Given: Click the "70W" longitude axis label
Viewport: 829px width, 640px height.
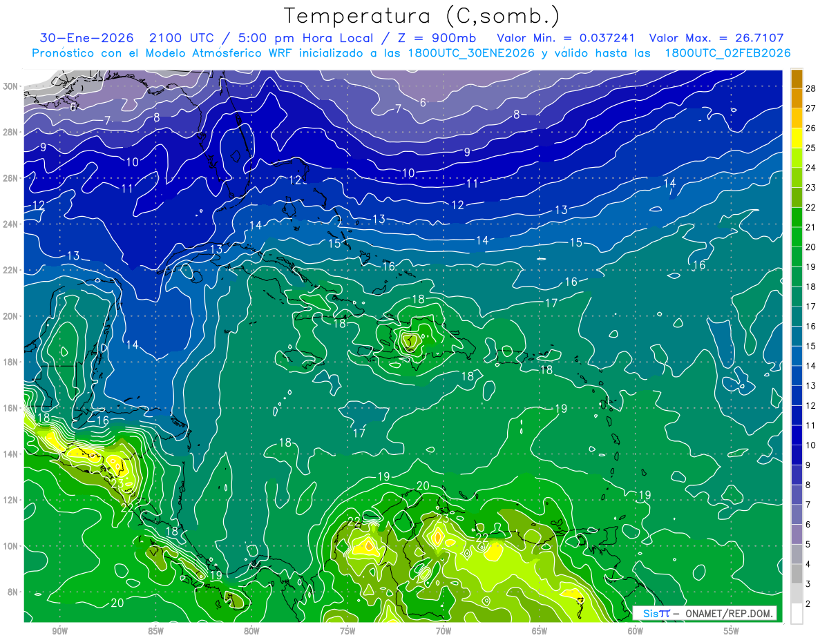Looking at the screenshot, I should pos(444,631).
